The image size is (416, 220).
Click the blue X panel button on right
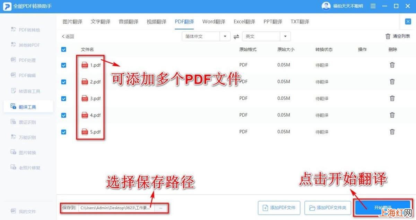tap(408, 21)
